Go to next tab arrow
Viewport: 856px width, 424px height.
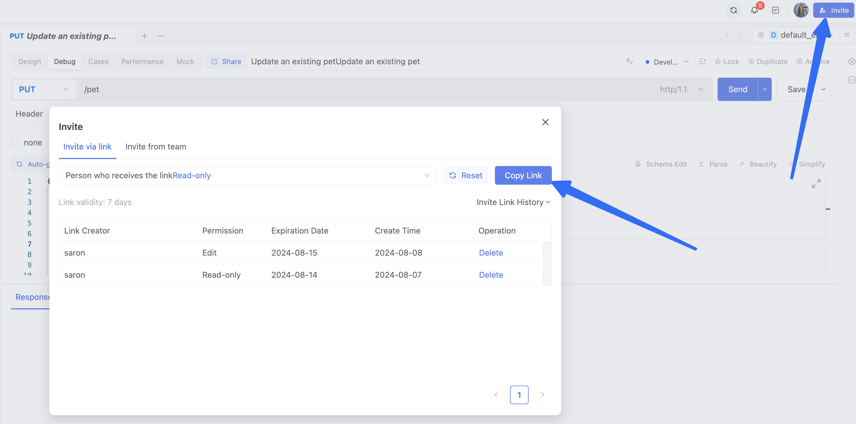[x=740, y=35]
